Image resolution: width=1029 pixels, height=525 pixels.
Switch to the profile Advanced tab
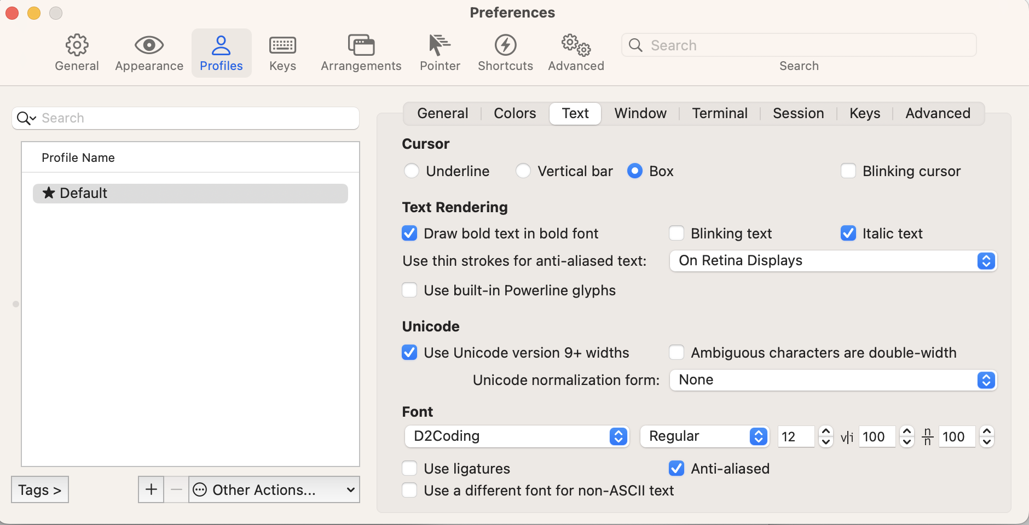tap(938, 113)
